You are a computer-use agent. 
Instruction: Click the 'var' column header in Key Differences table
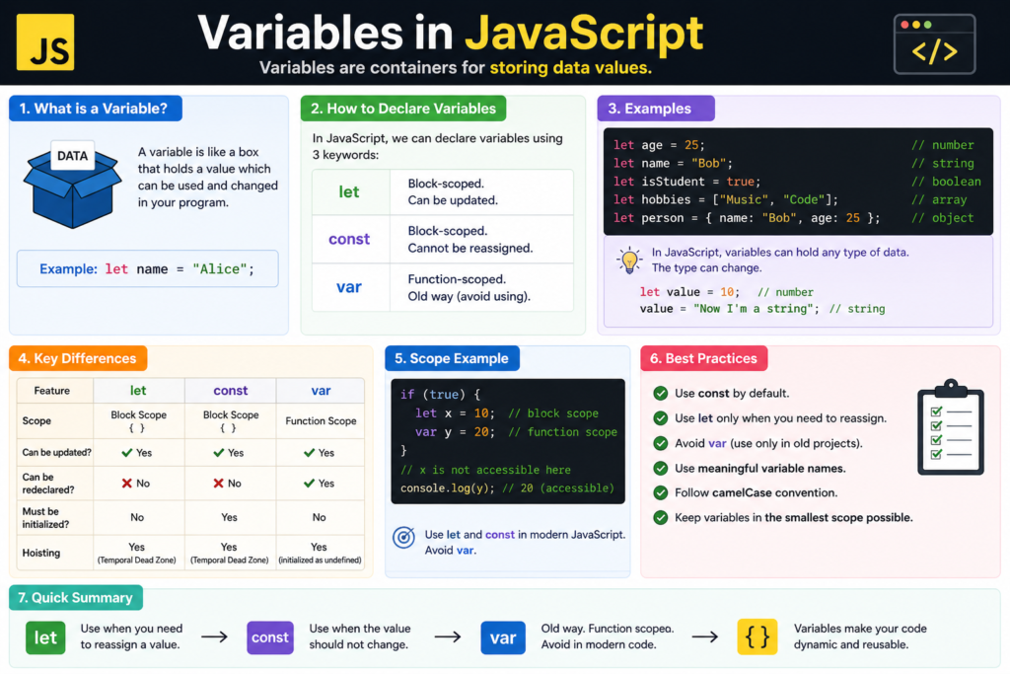point(321,391)
